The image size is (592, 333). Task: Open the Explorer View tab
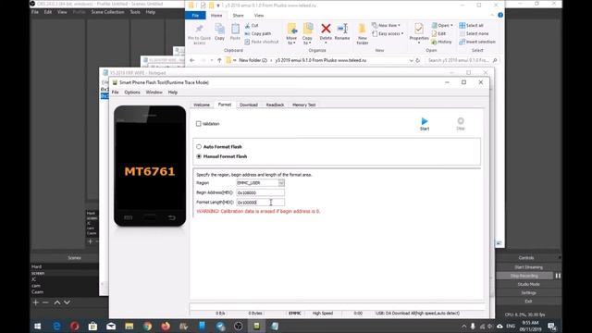[x=259, y=16]
